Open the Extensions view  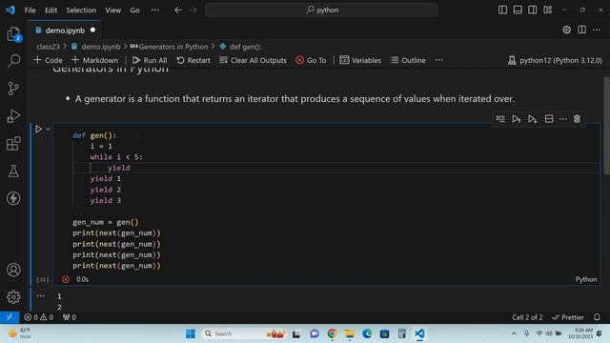[x=13, y=144]
